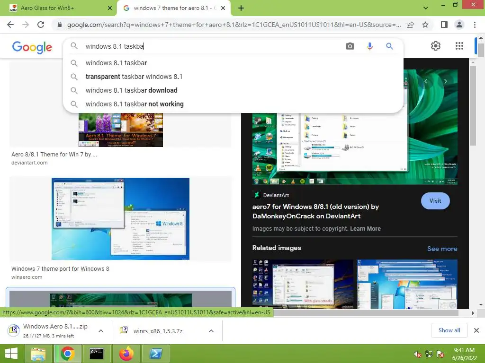Open Google quick settings gear
The height and width of the screenshot is (363, 485).
click(x=436, y=46)
